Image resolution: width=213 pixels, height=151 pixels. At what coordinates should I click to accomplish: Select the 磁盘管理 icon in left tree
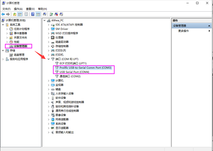point(11,55)
